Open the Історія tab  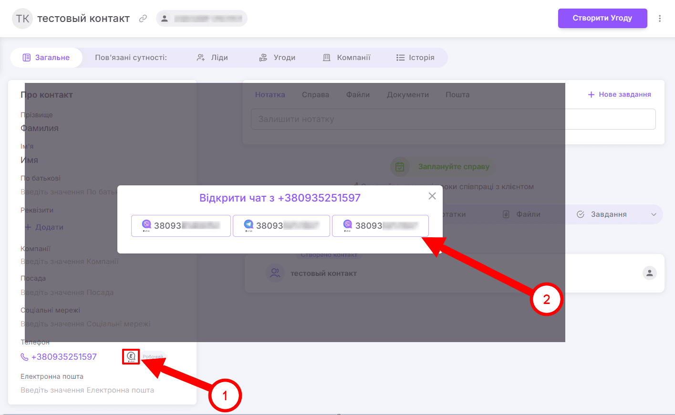click(x=415, y=58)
